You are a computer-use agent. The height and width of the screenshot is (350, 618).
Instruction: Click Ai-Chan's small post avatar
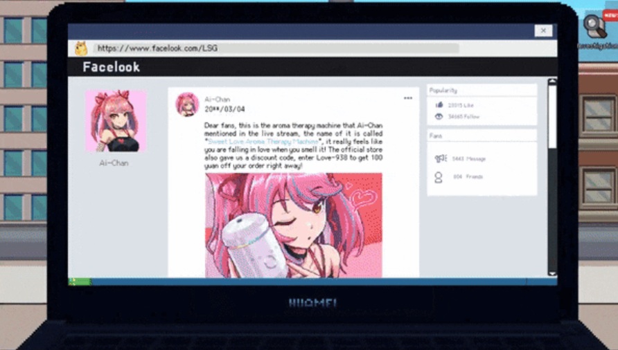tap(187, 104)
